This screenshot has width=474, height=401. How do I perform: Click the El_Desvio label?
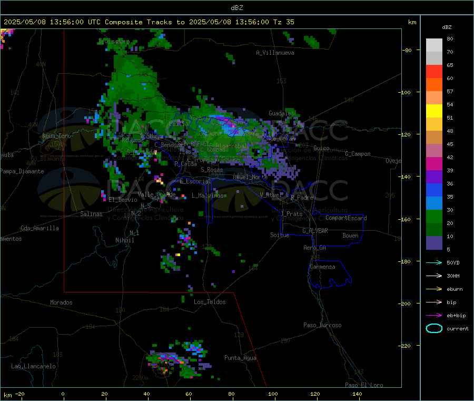pyautogui.click(x=123, y=200)
